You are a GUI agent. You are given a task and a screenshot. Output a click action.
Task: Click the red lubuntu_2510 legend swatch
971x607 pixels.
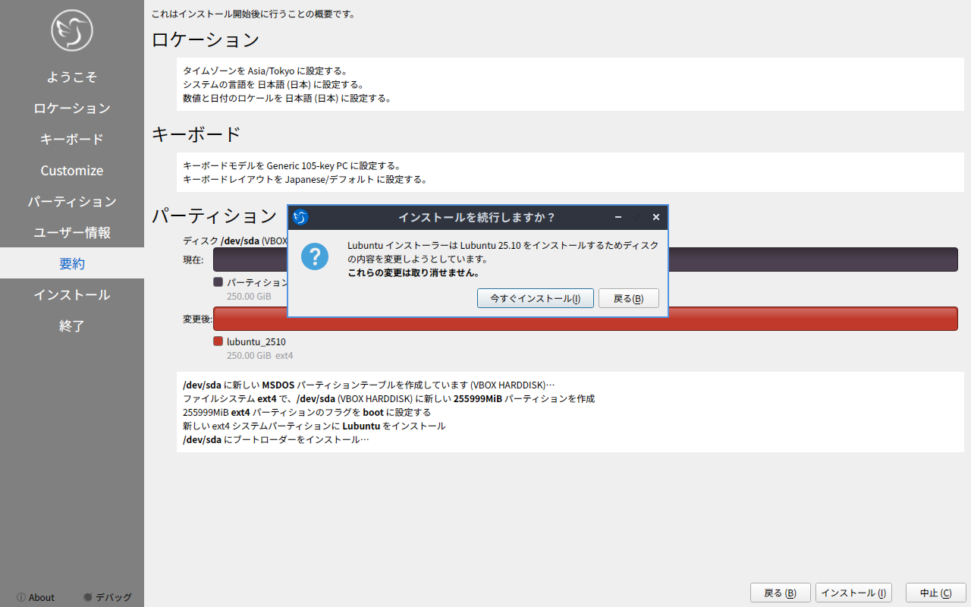[x=218, y=341]
